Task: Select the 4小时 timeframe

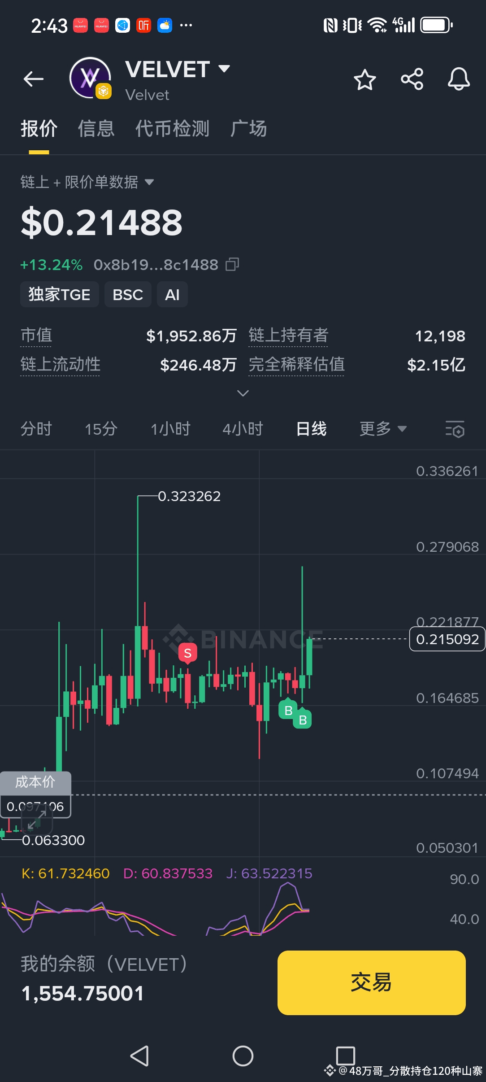Action: point(243,429)
